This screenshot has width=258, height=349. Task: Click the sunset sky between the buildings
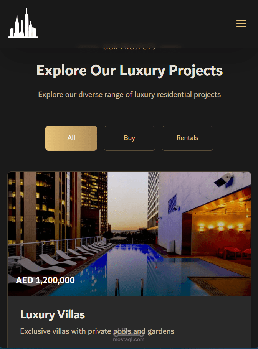(127, 200)
